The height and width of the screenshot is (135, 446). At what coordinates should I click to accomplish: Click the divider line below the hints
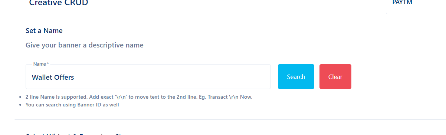[x=230, y=119]
